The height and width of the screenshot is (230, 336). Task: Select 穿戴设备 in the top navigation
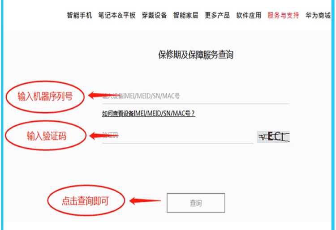click(154, 15)
